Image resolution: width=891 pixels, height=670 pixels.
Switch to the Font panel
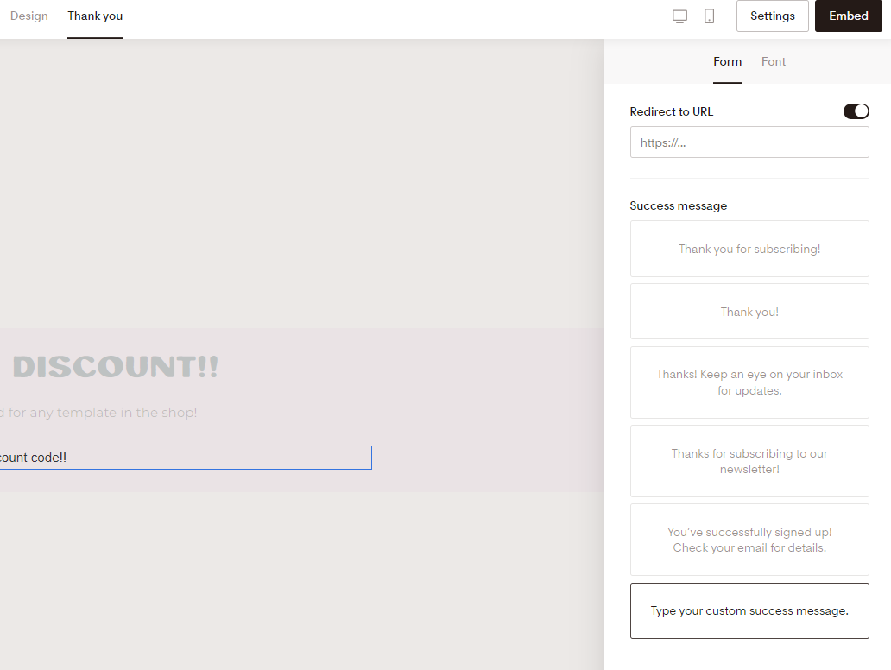[x=774, y=61]
